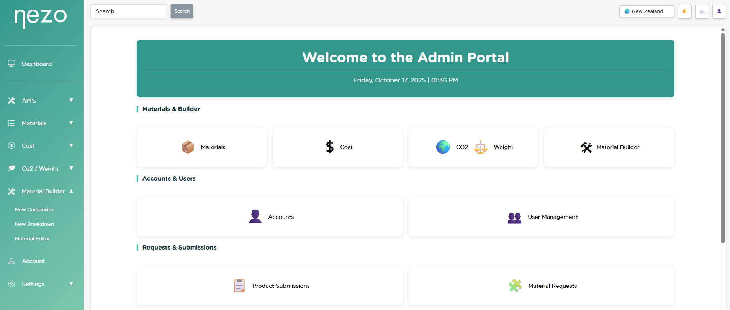Click into the Search input field
Viewport: 730px width, 310px height.
point(129,11)
